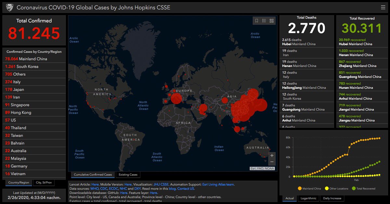The height and width of the screenshot is (204, 390).
Task: Toggle Mainland China series in chart legend
Action: coord(309,188)
